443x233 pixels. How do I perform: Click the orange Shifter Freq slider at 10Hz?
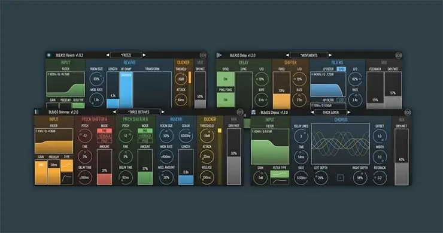pos(281,90)
